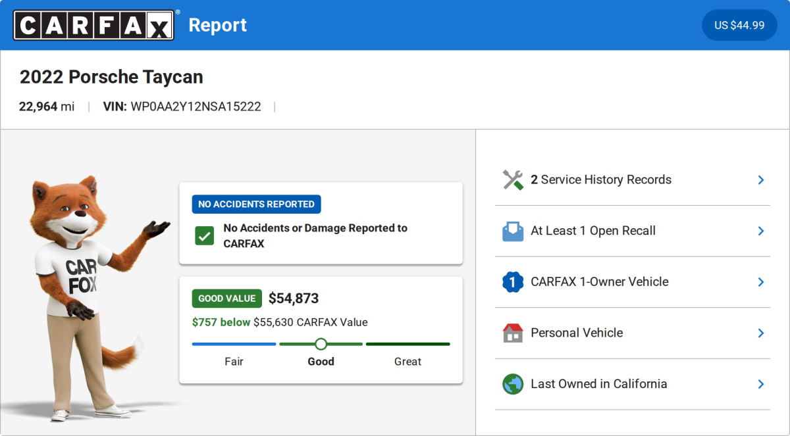This screenshot has height=436, width=790.
Task: Click the value slider circle marker
Action: [321, 344]
